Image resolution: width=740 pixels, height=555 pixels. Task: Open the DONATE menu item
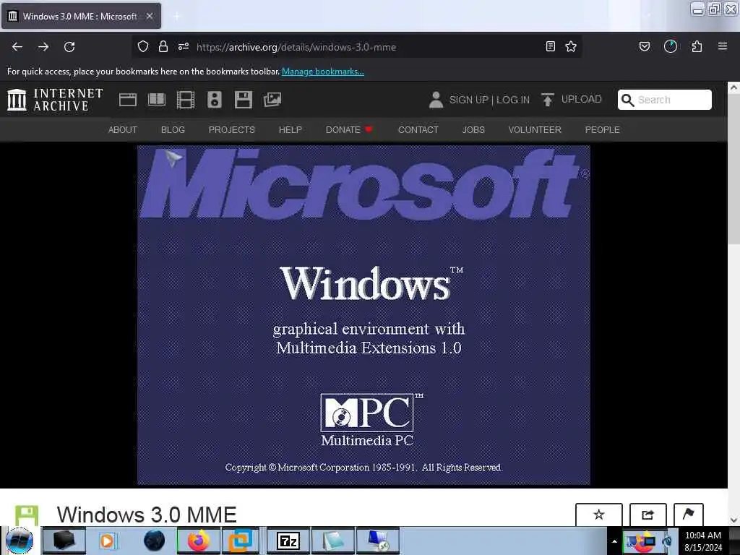point(349,130)
